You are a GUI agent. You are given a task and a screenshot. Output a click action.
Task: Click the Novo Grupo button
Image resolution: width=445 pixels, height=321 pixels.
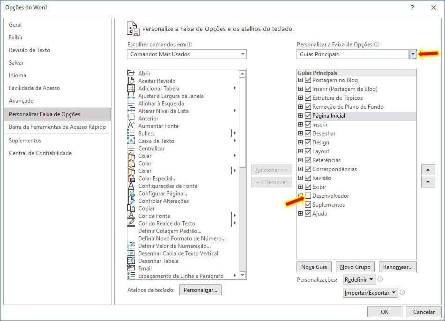pos(355,267)
